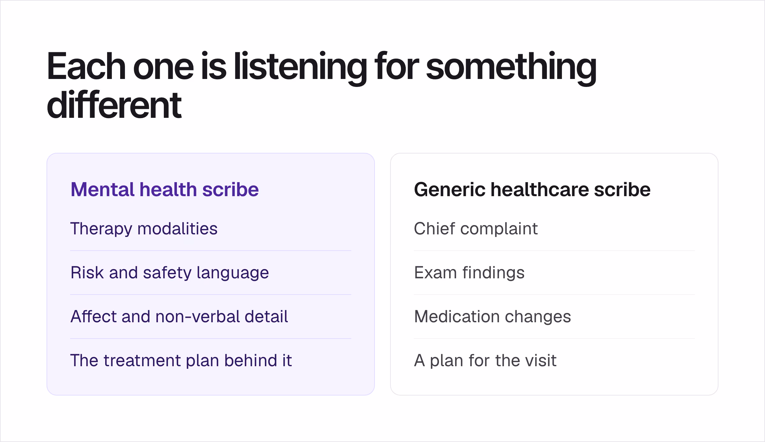Click divider line below 'Therapy modalities'
The width and height of the screenshot is (765, 442).
point(211,251)
